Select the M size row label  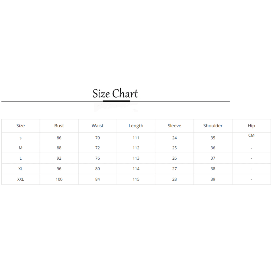pyautogui.click(x=21, y=148)
